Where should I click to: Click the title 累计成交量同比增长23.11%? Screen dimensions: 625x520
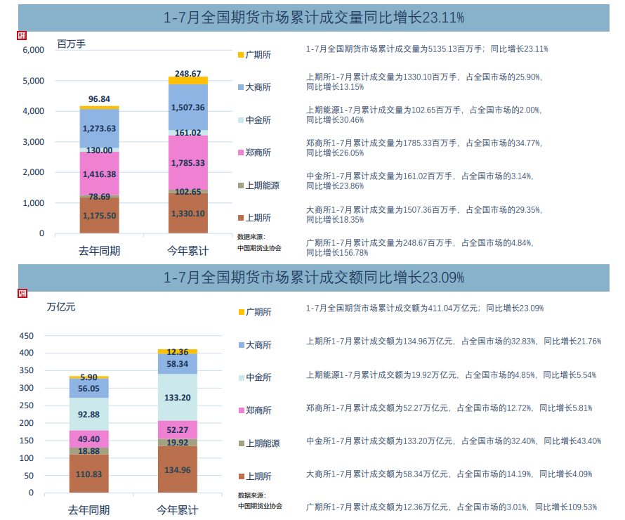pyautogui.click(x=314, y=18)
